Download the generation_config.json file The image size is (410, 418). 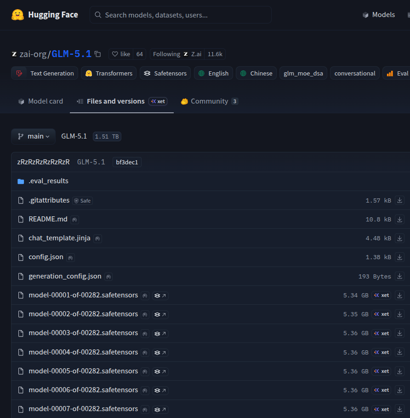click(x=399, y=277)
